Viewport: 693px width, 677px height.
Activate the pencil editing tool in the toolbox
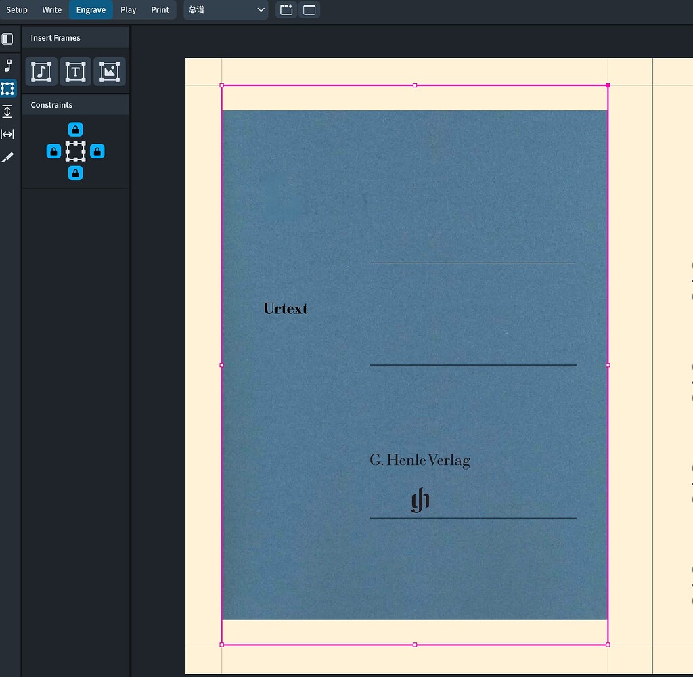point(9,157)
